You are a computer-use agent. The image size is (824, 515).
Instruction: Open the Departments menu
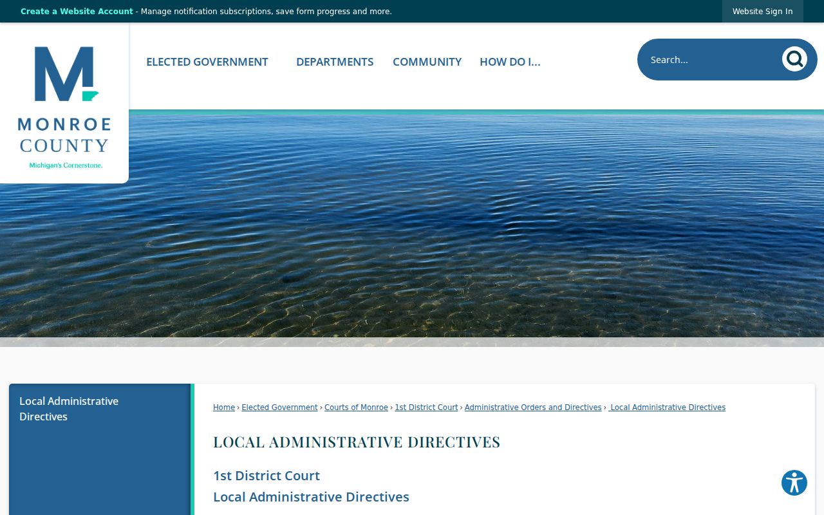tap(335, 62)
